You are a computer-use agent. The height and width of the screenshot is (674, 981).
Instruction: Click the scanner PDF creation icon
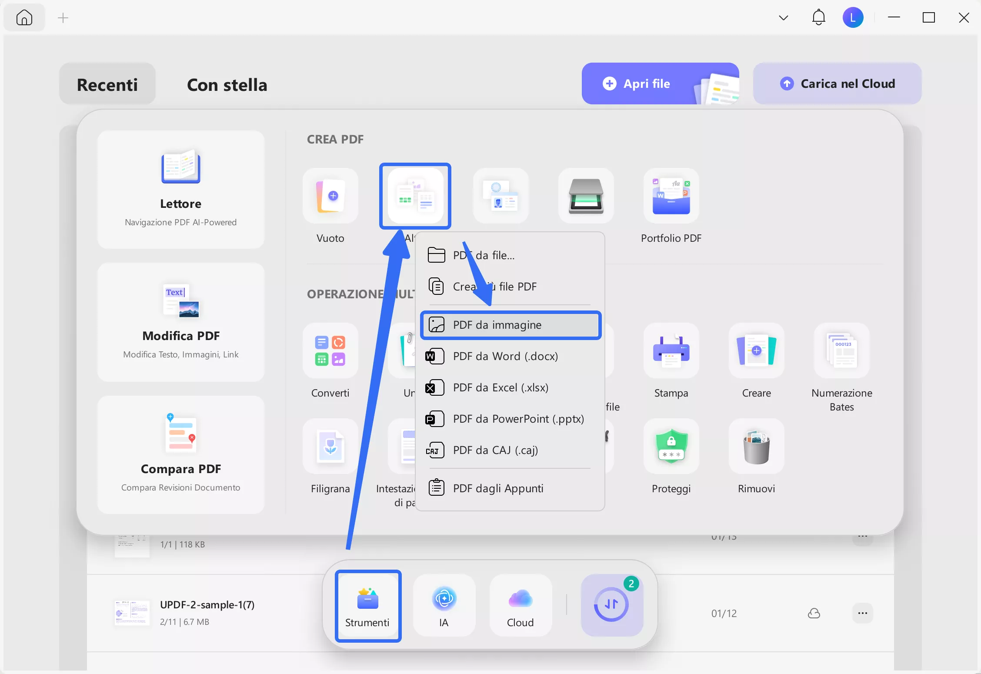click(586, 196)
